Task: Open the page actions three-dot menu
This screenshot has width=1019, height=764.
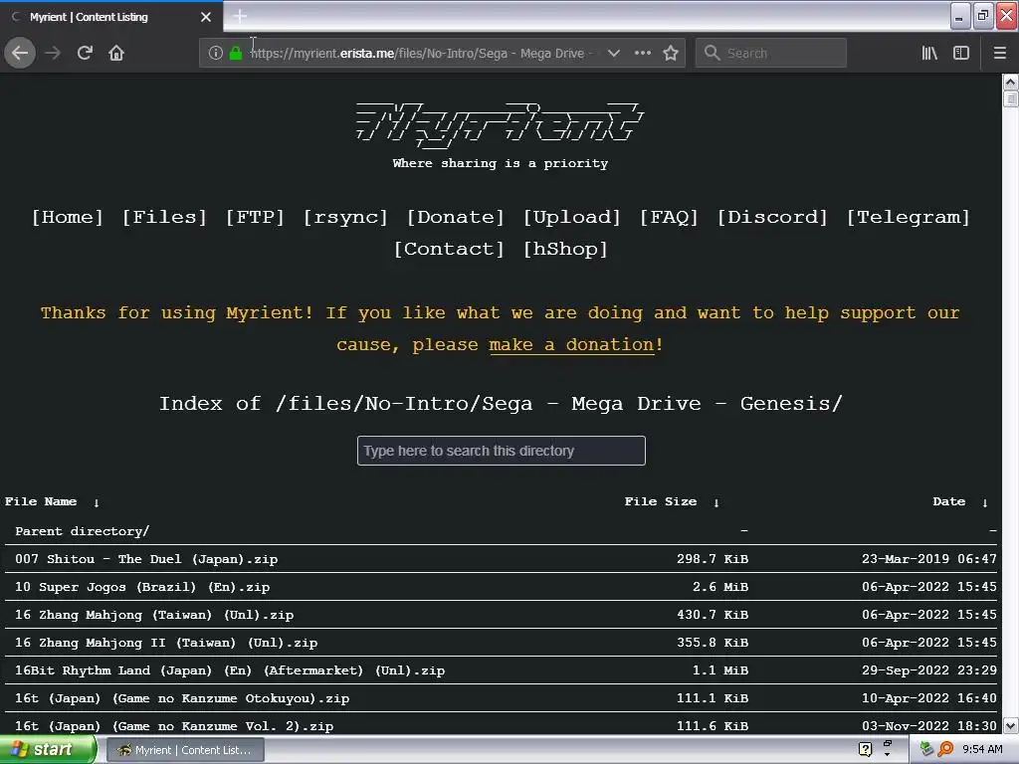Action: tap(643, 53)
